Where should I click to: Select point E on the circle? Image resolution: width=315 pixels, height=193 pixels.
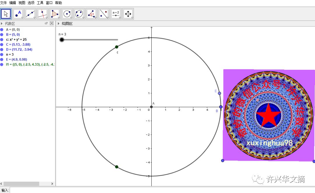click(219, 93)
